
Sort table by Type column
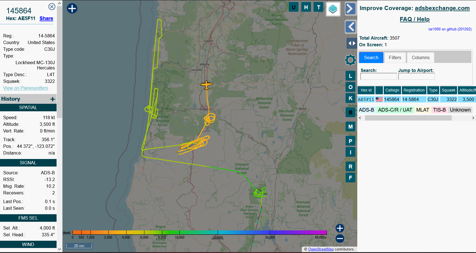pos(433,90)
